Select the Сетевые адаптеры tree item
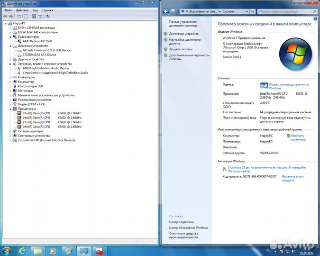Image resolution: width=320 pixels, height=256 pixels. [x=30, y=131]
